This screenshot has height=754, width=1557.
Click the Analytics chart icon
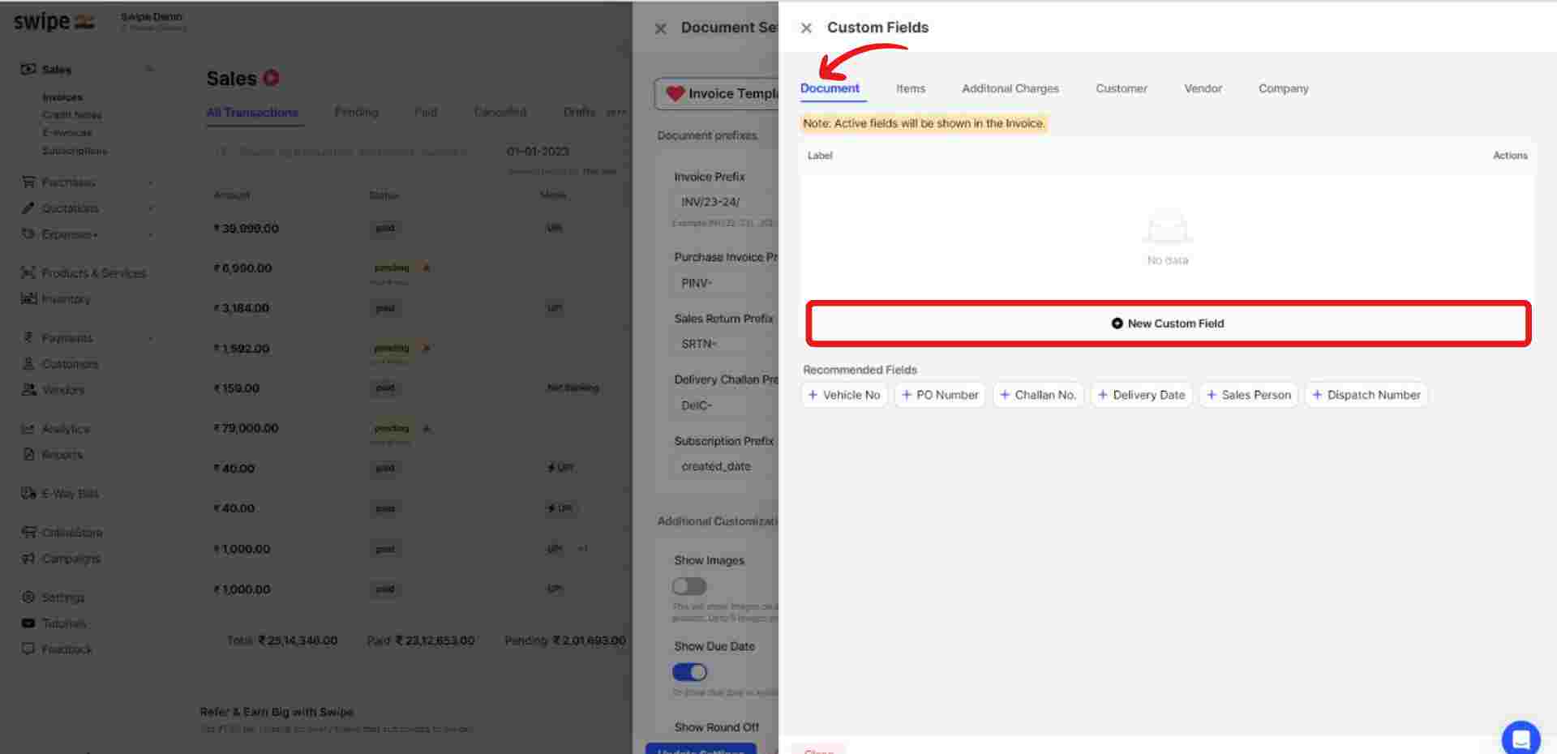(x=28, y=429)
